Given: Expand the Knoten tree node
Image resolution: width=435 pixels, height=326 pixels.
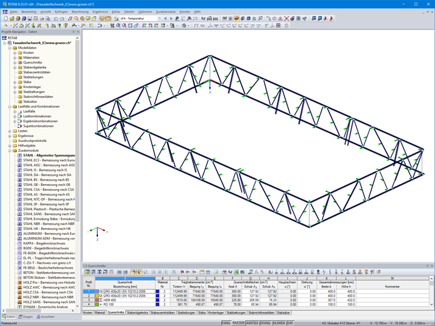Looking at the screenshot, I should click(15, 53).
